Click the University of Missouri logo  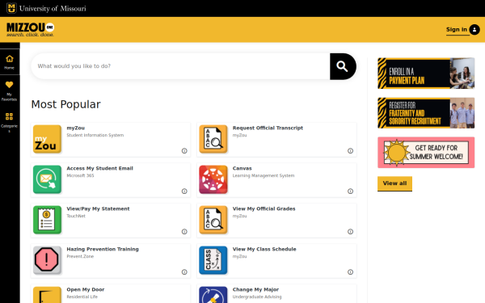46,8
